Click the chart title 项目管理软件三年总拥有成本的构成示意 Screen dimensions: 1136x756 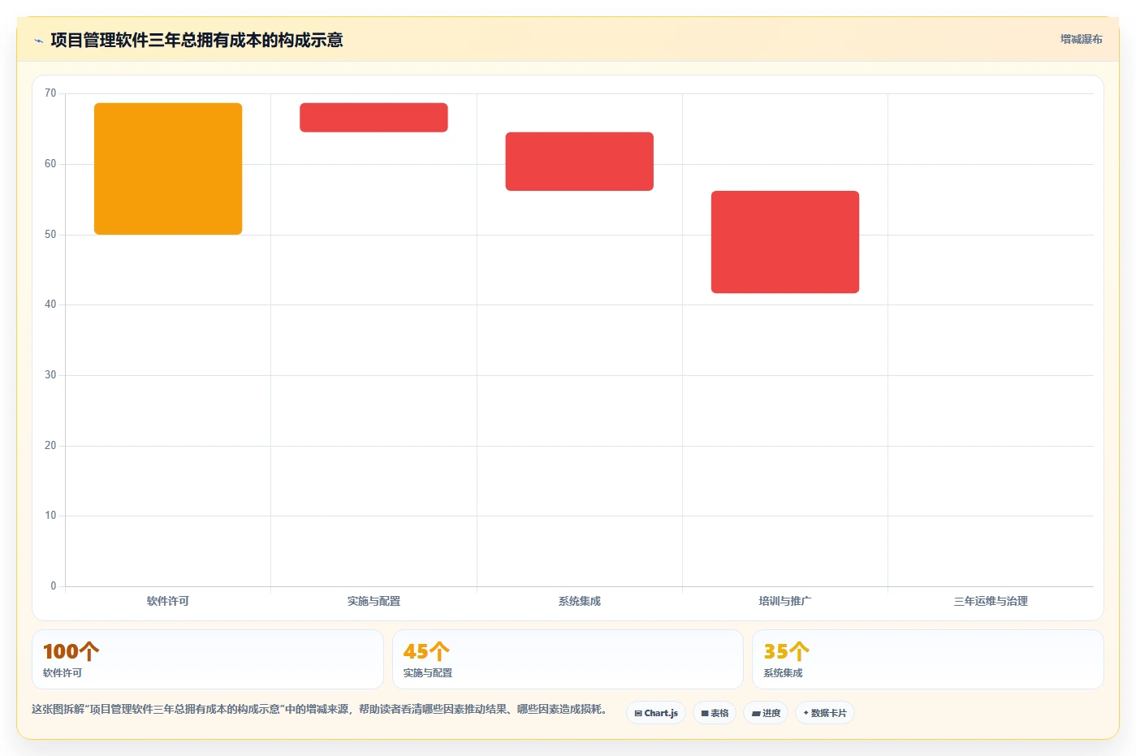197,40
